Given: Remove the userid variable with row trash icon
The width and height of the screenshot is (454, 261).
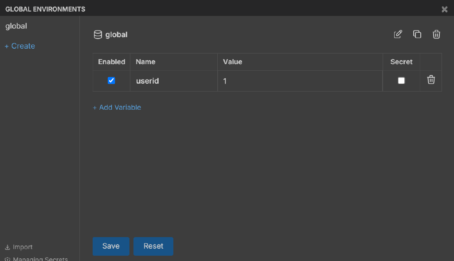Looking at the screenshot, I should pos(431,80).
